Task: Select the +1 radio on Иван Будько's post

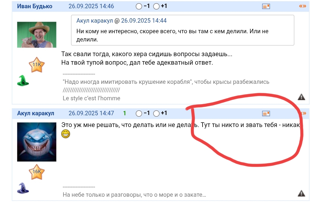Action: coord(156,6)
